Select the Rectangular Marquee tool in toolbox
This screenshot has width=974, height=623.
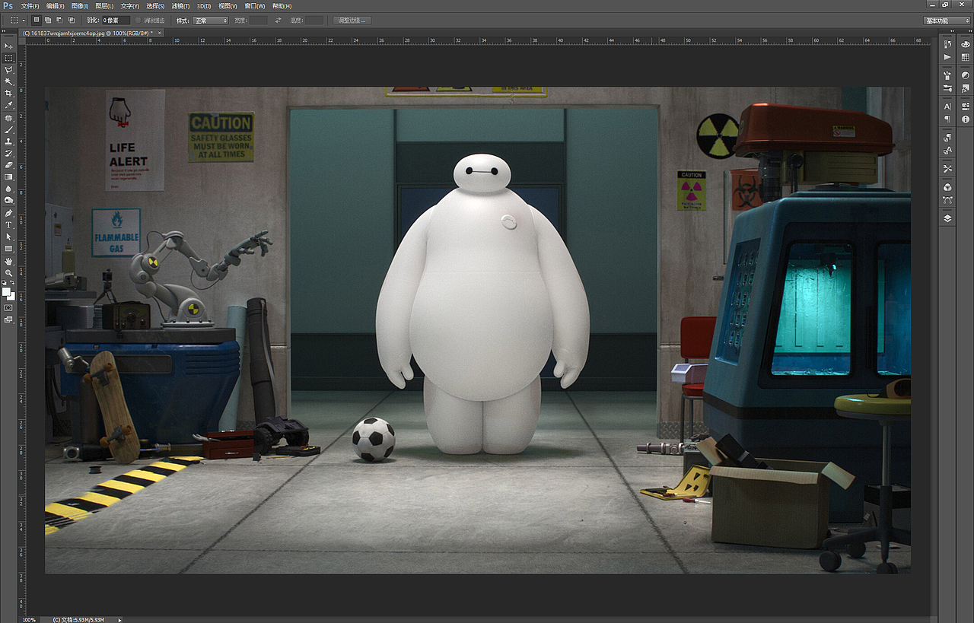[x=9, y=58]
